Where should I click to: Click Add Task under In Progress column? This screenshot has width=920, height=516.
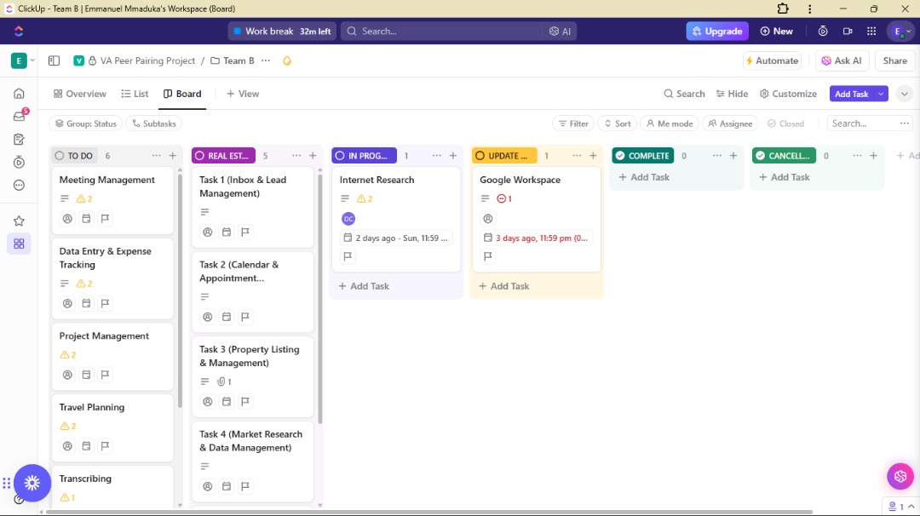coord(364,286)
